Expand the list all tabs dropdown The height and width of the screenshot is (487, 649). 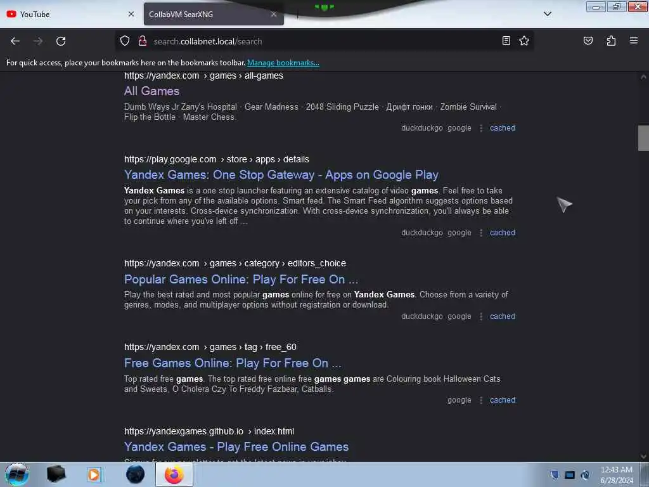coord(547,14)
